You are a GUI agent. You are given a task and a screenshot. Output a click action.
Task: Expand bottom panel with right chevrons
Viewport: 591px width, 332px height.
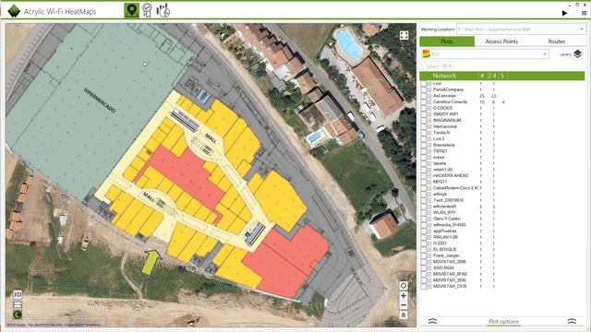[x=572, y=321]
